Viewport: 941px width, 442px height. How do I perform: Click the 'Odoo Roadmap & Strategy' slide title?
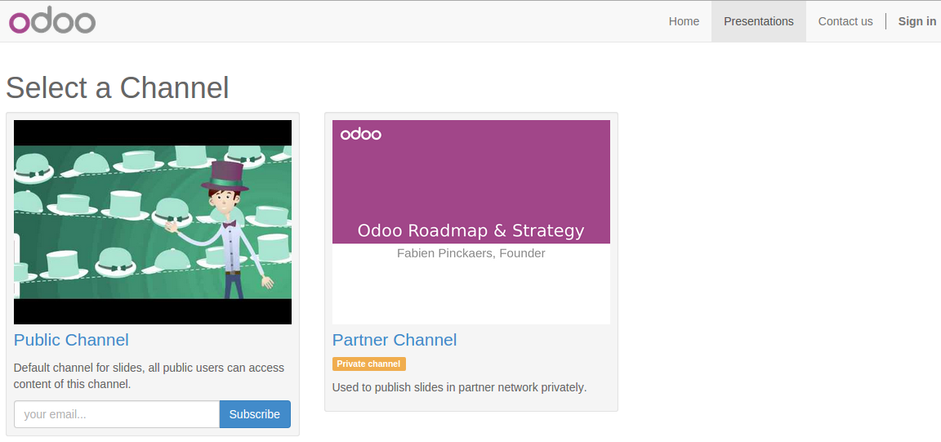click(470, 230)
